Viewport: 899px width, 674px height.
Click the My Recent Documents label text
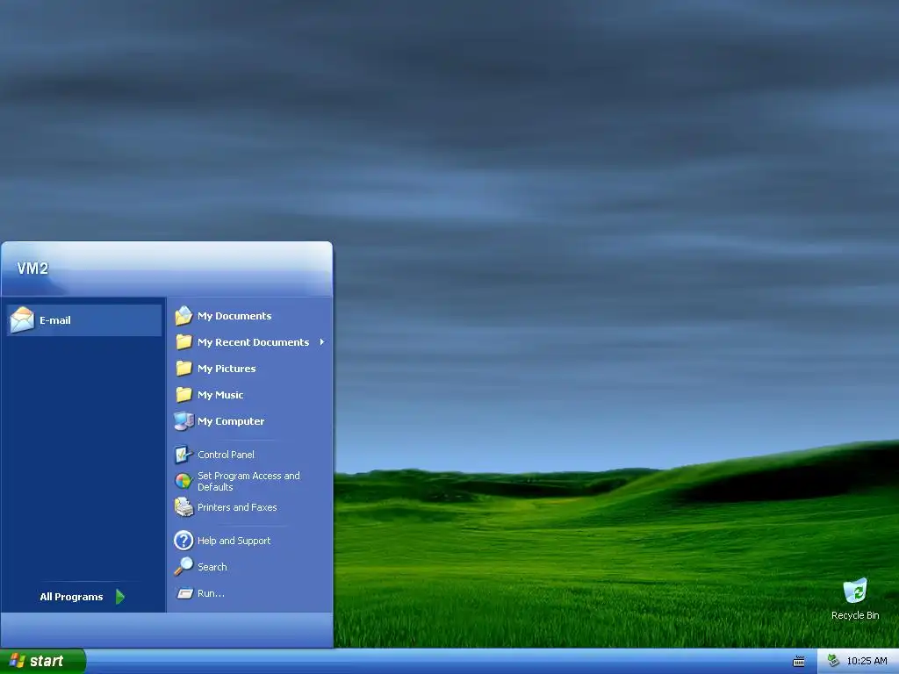[253, 342]
